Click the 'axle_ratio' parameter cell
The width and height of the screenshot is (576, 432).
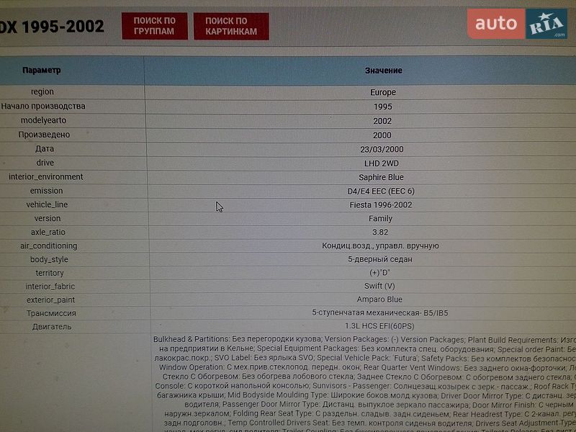48,232
